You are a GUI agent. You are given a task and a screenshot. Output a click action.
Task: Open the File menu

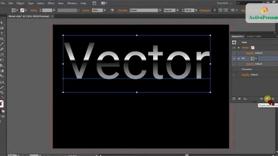[3, 3]
